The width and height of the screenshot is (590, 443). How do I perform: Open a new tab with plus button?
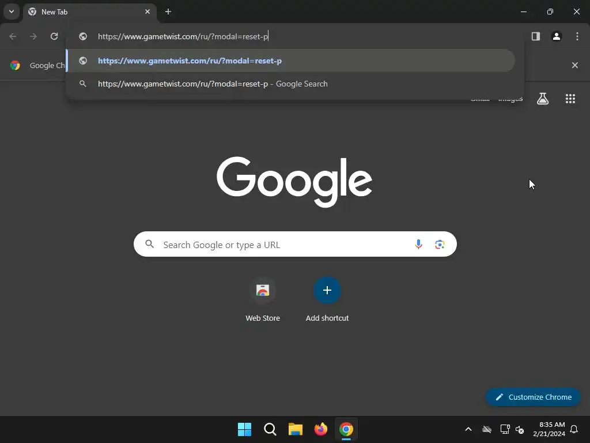point(168,12)
